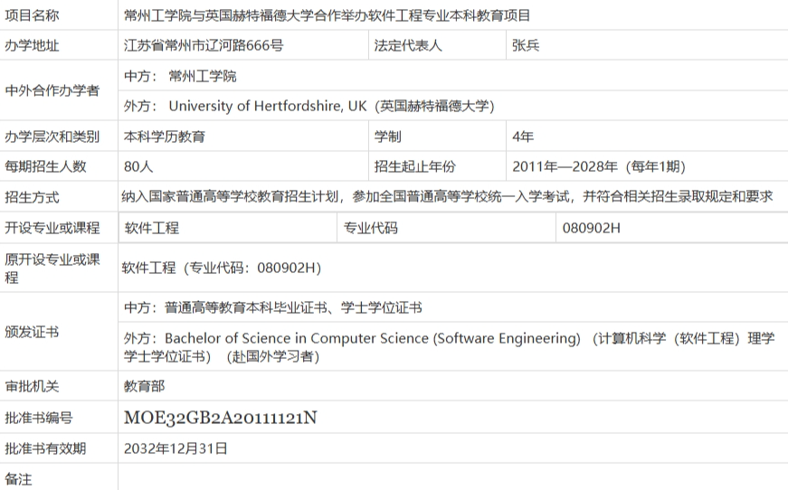This screenshot has width=788, height=490.
Task: Select 软件工程 in the 开设专业或课程 row
Action: [152, 228]
